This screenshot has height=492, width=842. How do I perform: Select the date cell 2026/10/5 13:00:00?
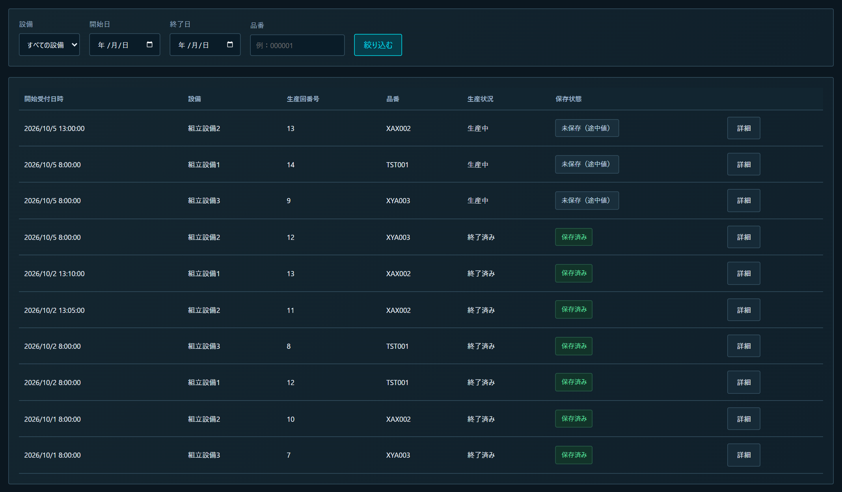click(x=54, y=128)
